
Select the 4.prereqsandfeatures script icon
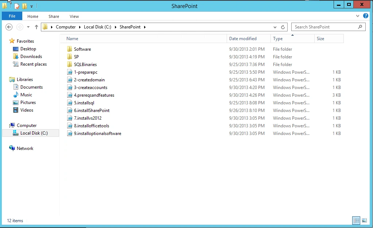[70, 95]
